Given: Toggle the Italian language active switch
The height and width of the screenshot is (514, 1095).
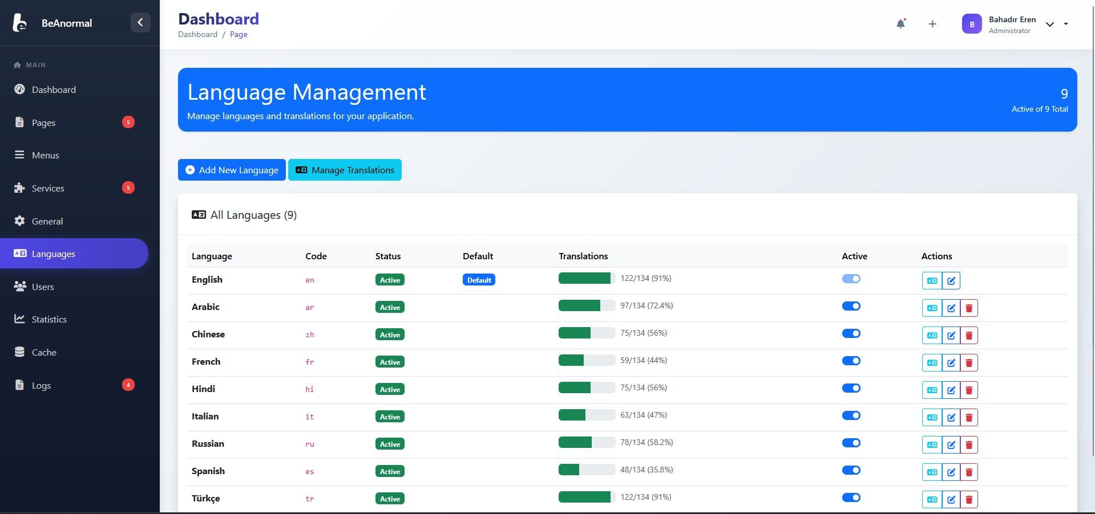Looking at the screenshot, I should point(851,415).
